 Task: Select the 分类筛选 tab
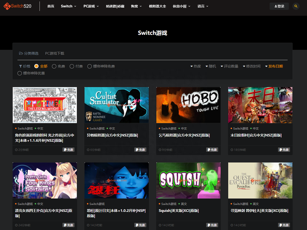pyautogui.click(x=29, y=53)
